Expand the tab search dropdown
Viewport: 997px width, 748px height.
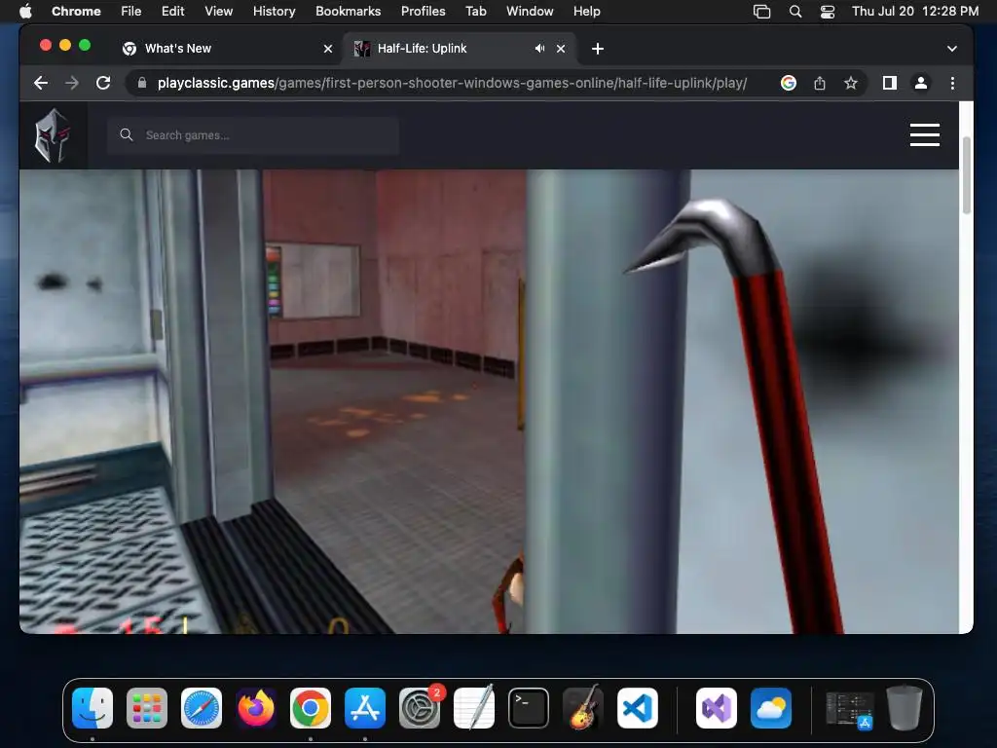[952, 49]
